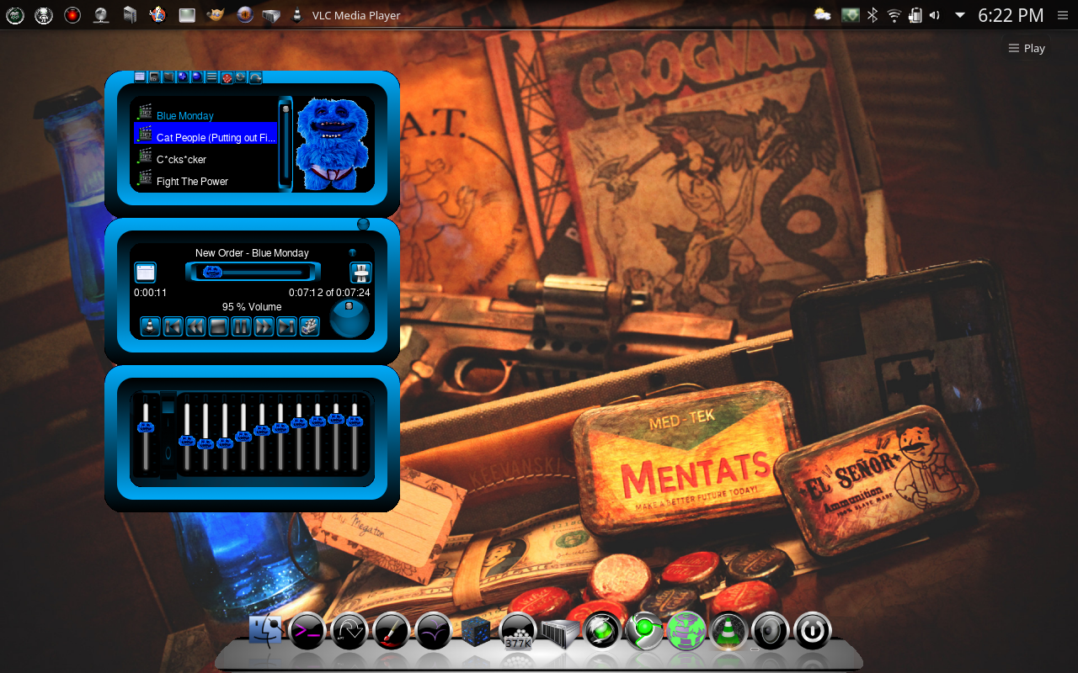Select 'Fight The Power' in the playlist

click(192, 181)
